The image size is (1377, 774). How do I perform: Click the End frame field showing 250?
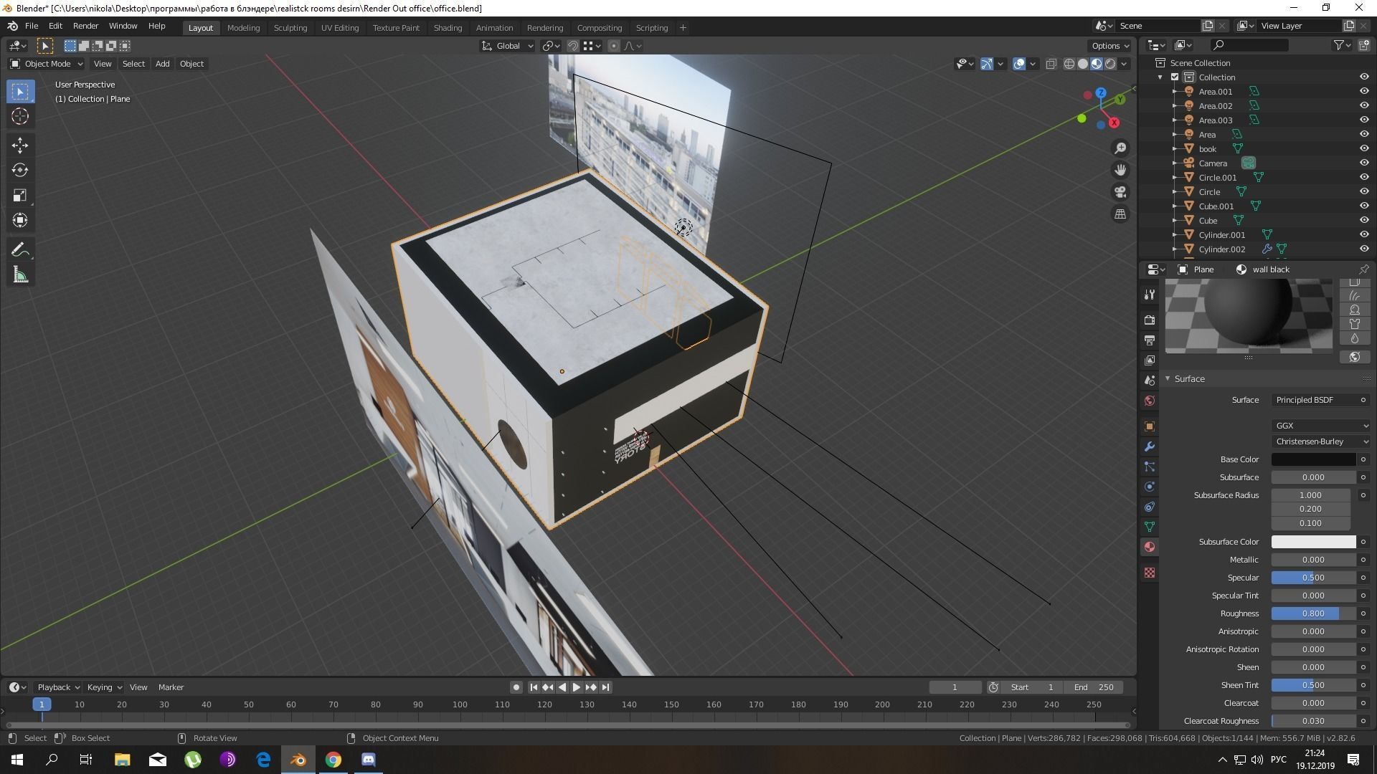[x=1094, y=687]
